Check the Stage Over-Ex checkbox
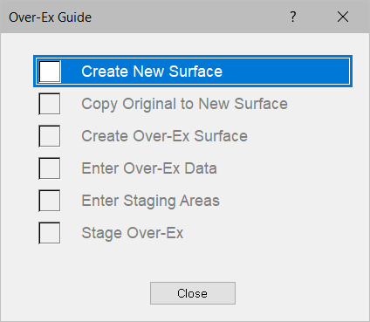 coord(50,233)
